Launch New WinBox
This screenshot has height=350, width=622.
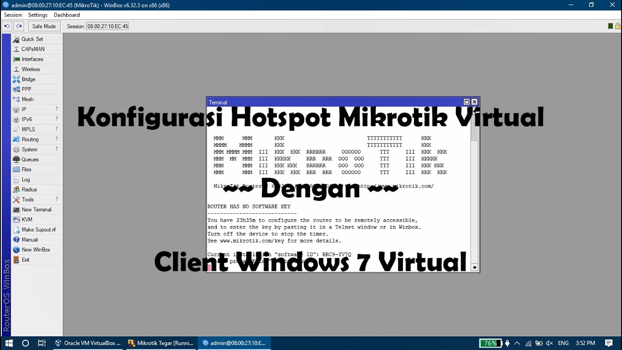pos(37,250)
